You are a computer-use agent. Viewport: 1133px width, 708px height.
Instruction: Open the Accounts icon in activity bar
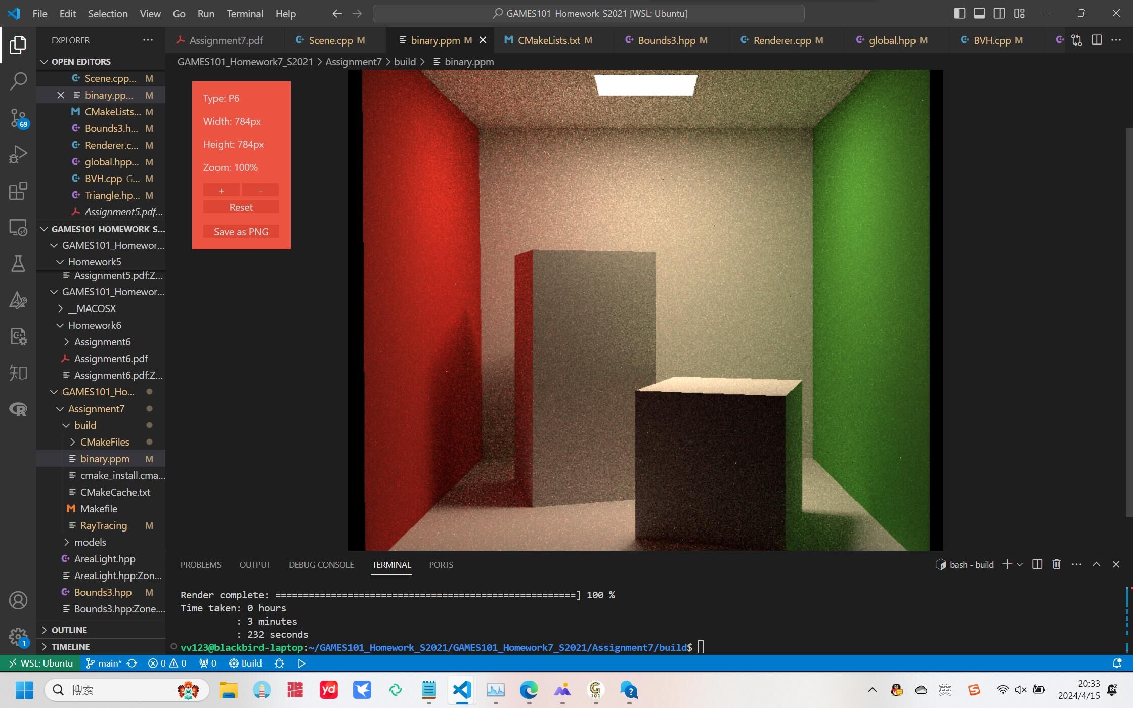(18, 600)
